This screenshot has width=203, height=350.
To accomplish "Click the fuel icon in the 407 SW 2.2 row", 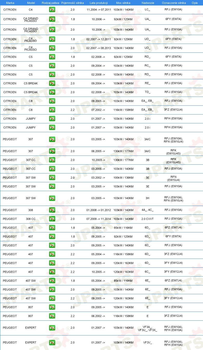I will point(52,299).
